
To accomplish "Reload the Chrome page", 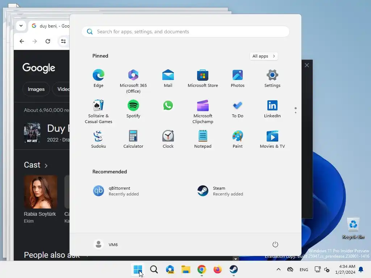I will 48,41.
